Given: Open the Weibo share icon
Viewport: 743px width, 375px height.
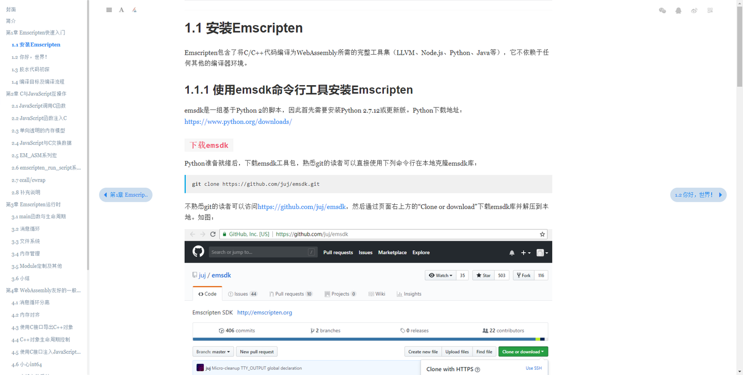Looking at the screenshot, I should (694, 10).
